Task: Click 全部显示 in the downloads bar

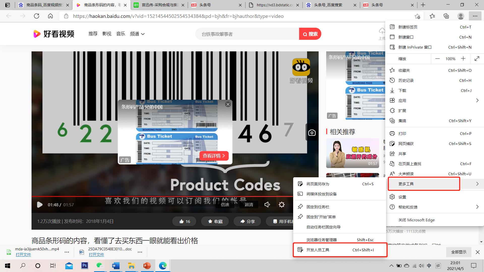Action: tap(458, 252)
